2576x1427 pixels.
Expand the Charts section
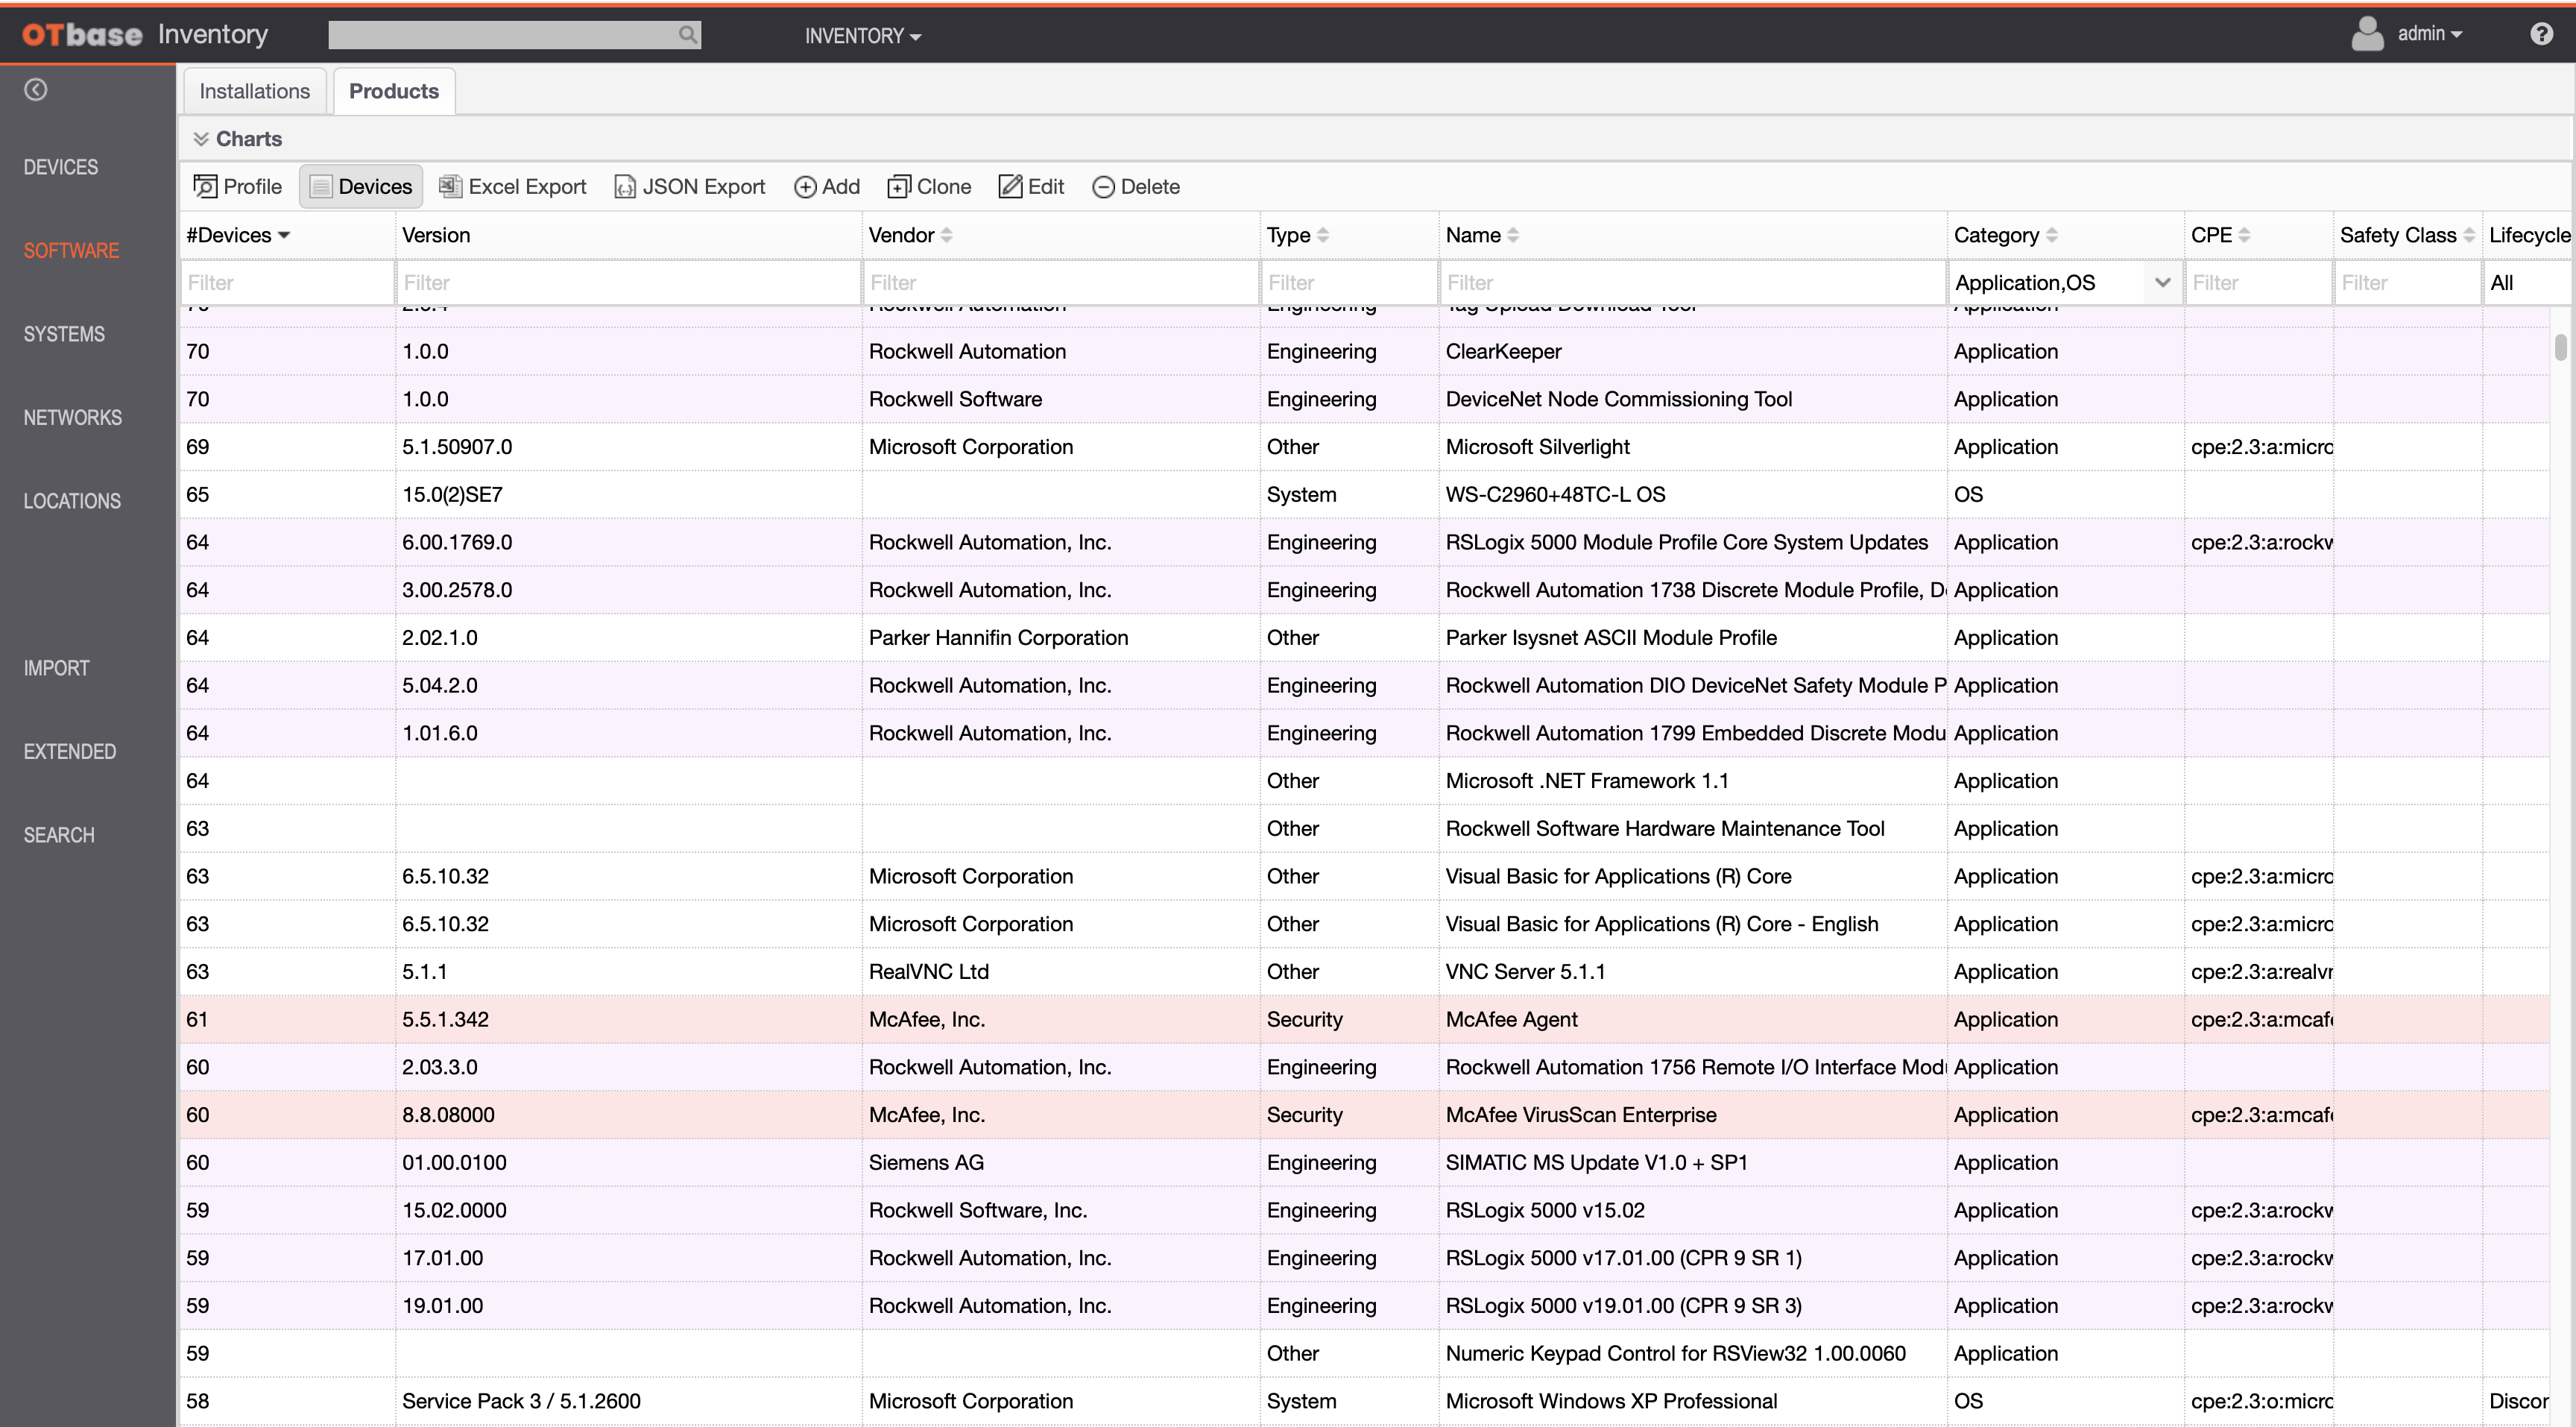[x=201, y=139]
